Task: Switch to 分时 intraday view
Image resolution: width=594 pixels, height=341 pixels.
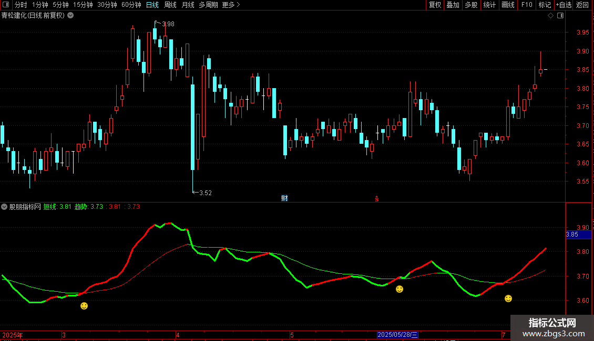Action: tap(21, 5)
